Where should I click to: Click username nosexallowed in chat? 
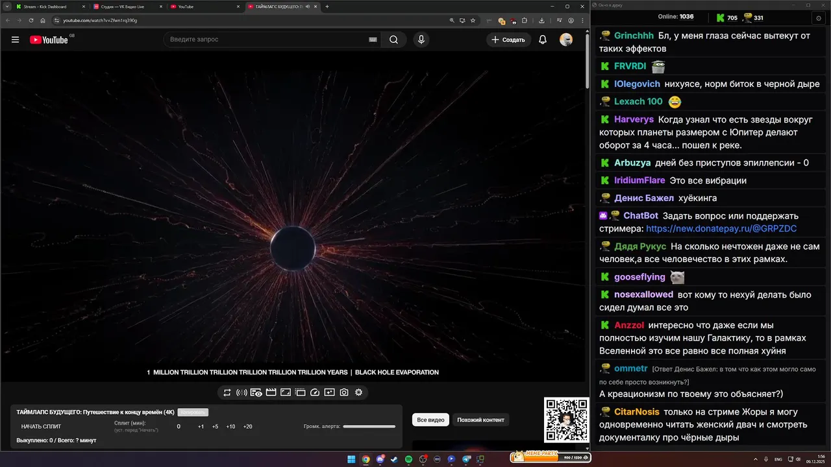tap(643, 294)
